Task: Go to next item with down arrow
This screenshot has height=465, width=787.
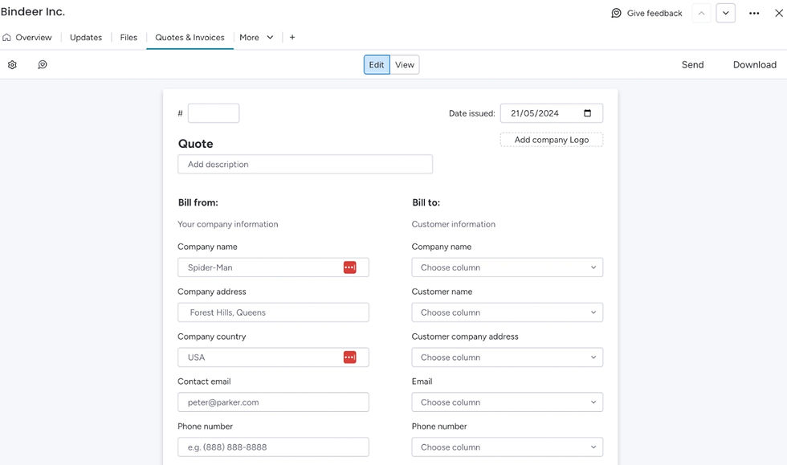Action: [726, 13]
